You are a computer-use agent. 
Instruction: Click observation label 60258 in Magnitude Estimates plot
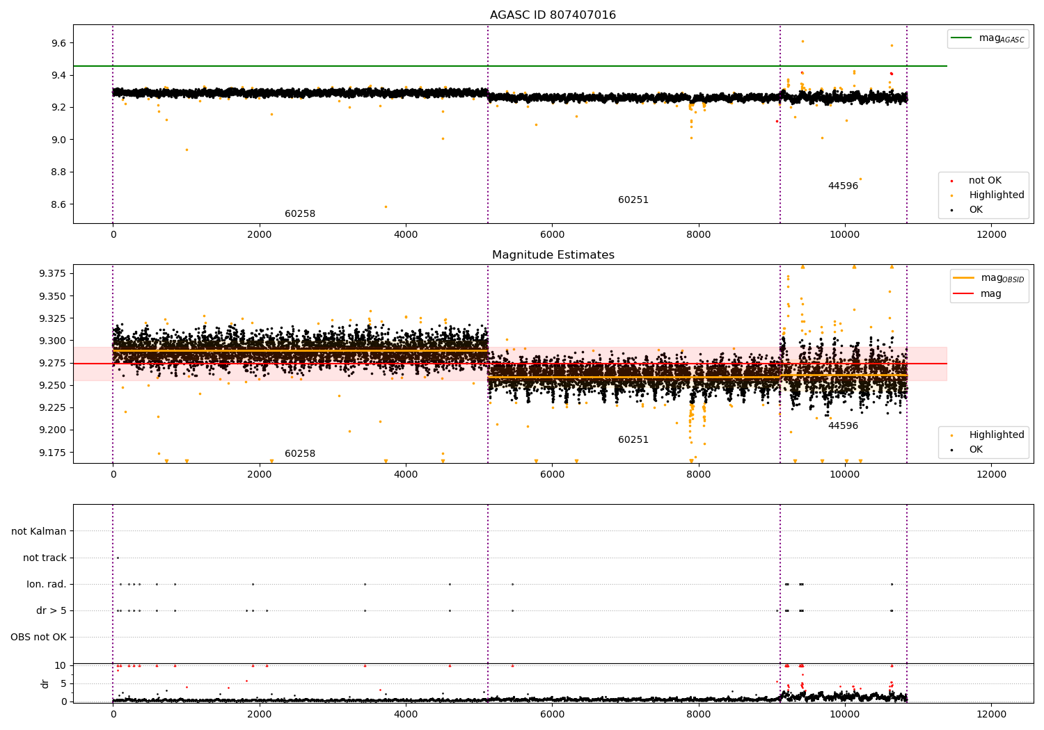300,454
